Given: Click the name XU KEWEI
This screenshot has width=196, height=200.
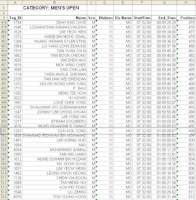Looking at the screenshot, I should point(77,98).
